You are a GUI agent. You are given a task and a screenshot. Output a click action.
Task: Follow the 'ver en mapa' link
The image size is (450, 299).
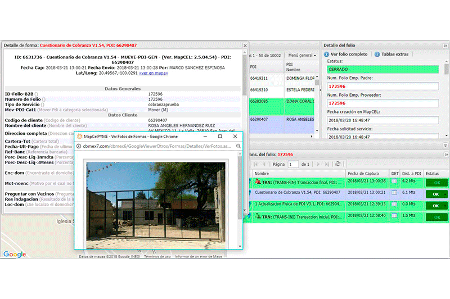153,73
